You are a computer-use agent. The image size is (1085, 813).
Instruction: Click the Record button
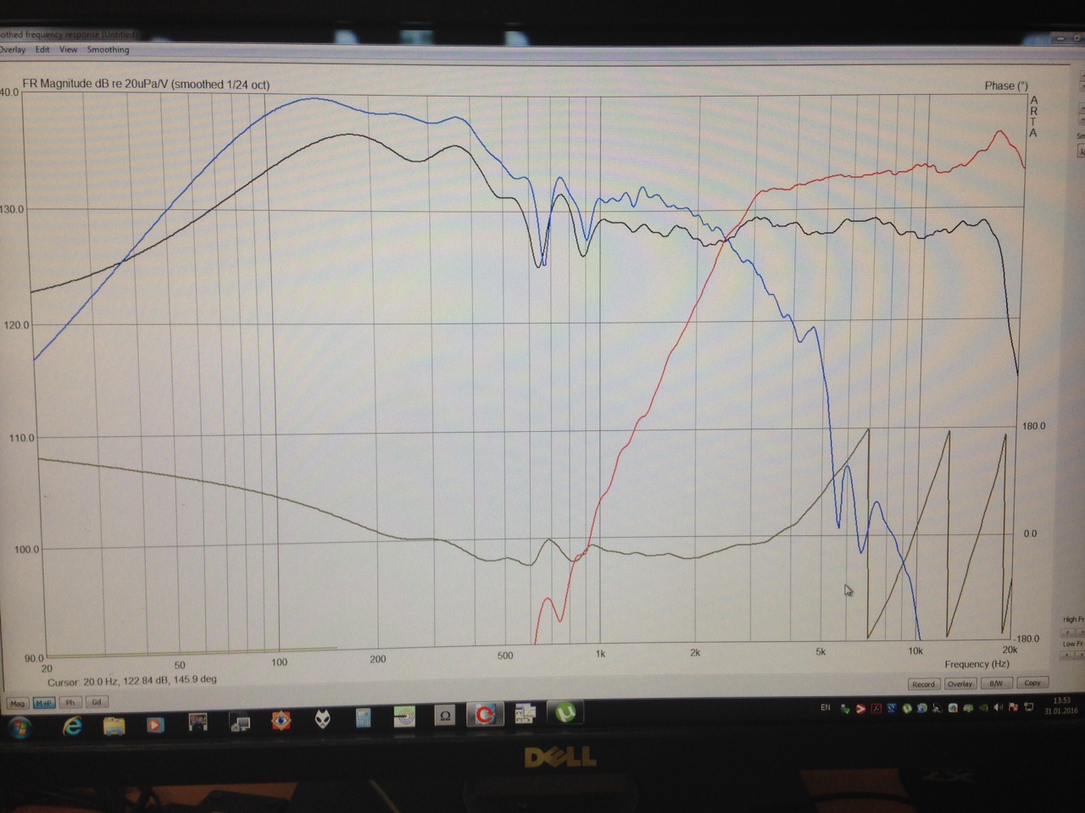click(924, 683)
